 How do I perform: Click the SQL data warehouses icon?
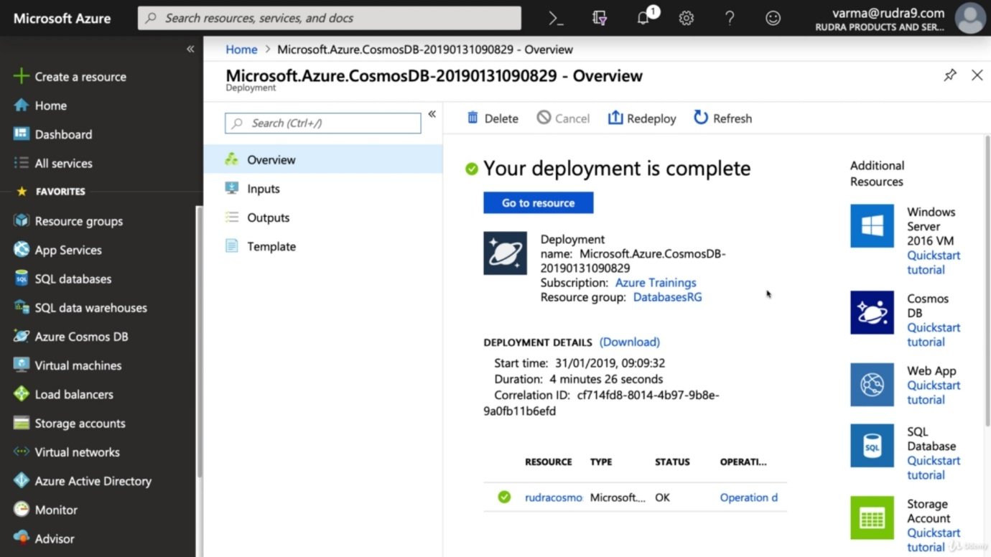click(22, 307)
